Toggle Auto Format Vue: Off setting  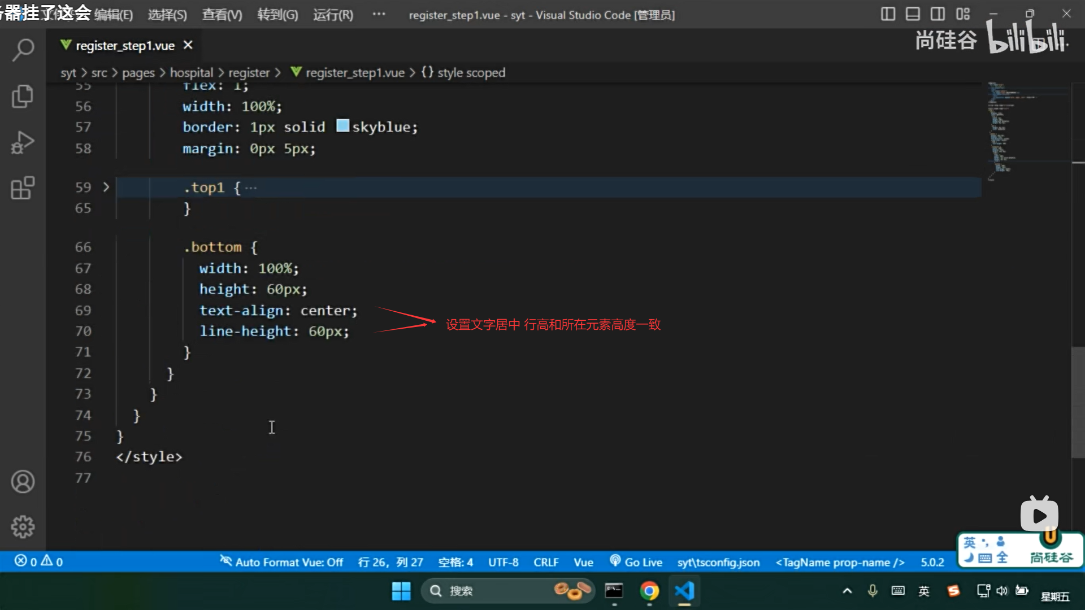pos(281,562)
